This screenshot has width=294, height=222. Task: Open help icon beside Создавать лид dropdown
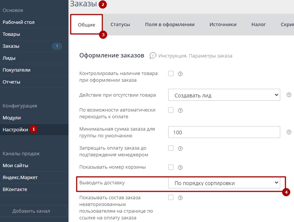pos(289,95)
